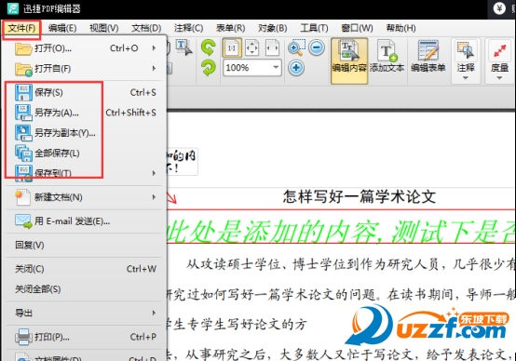Click rotate counterclockwise green arrow icon
This screenshot has width=516, height=361.
209,47
